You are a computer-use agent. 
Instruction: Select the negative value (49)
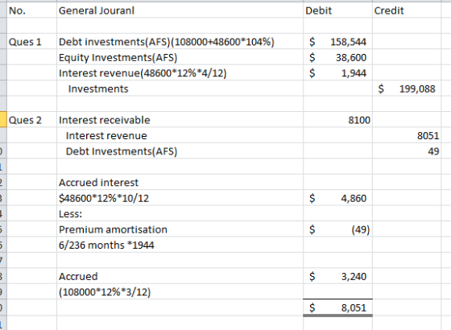click(337, 229)
